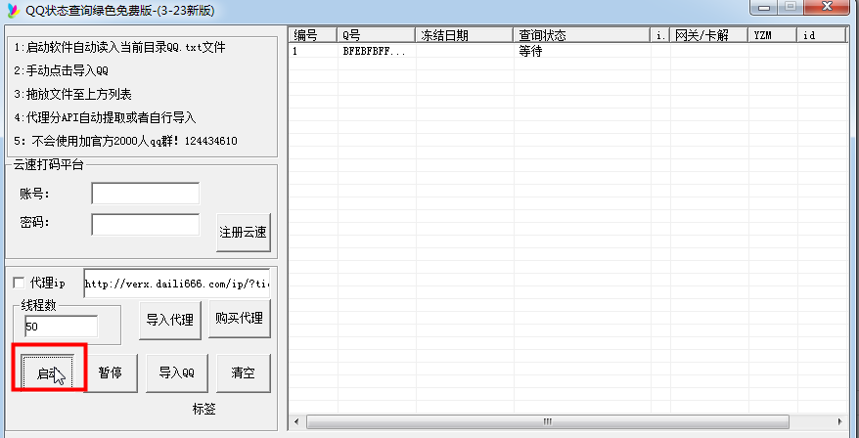Click the 标签 label text
859x438 pixels.
pos(203,409)
